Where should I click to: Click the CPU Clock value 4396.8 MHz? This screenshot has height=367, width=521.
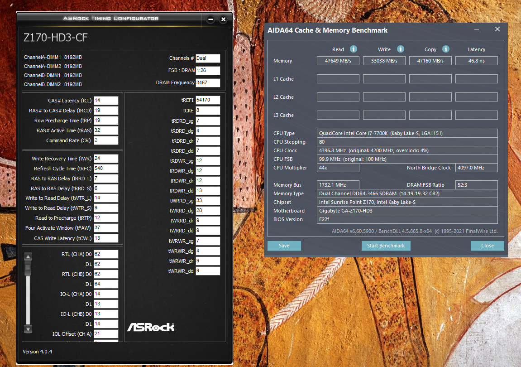tap(407, 150)
